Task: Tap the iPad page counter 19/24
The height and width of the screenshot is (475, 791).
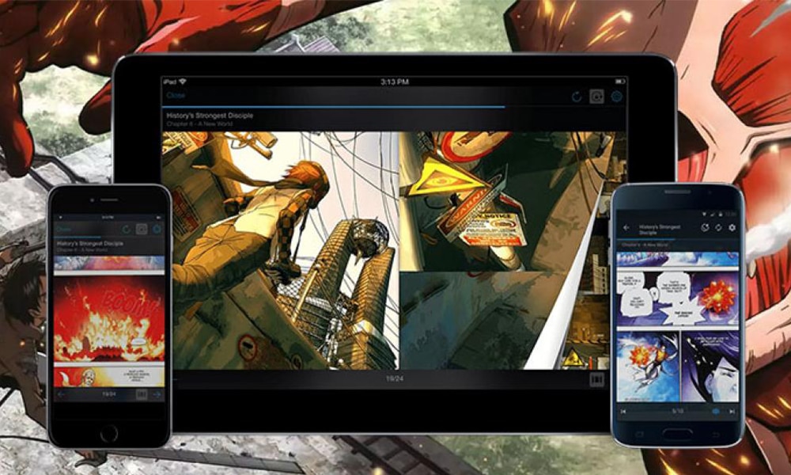Action: (x=395, y=378)
